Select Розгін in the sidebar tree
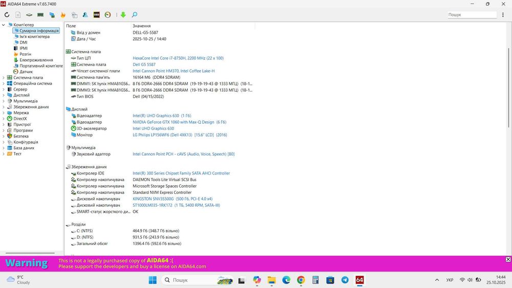Screen dimensions: 512x288 click(25, 54)
